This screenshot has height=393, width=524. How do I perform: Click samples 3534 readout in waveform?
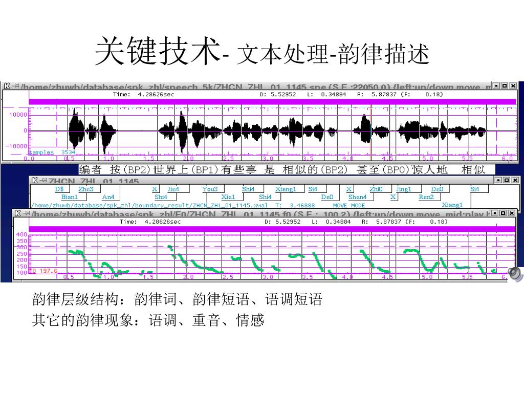tap(52, 152)
